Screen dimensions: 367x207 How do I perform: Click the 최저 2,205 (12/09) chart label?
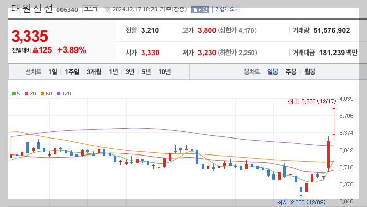click(x=301, y=202)
